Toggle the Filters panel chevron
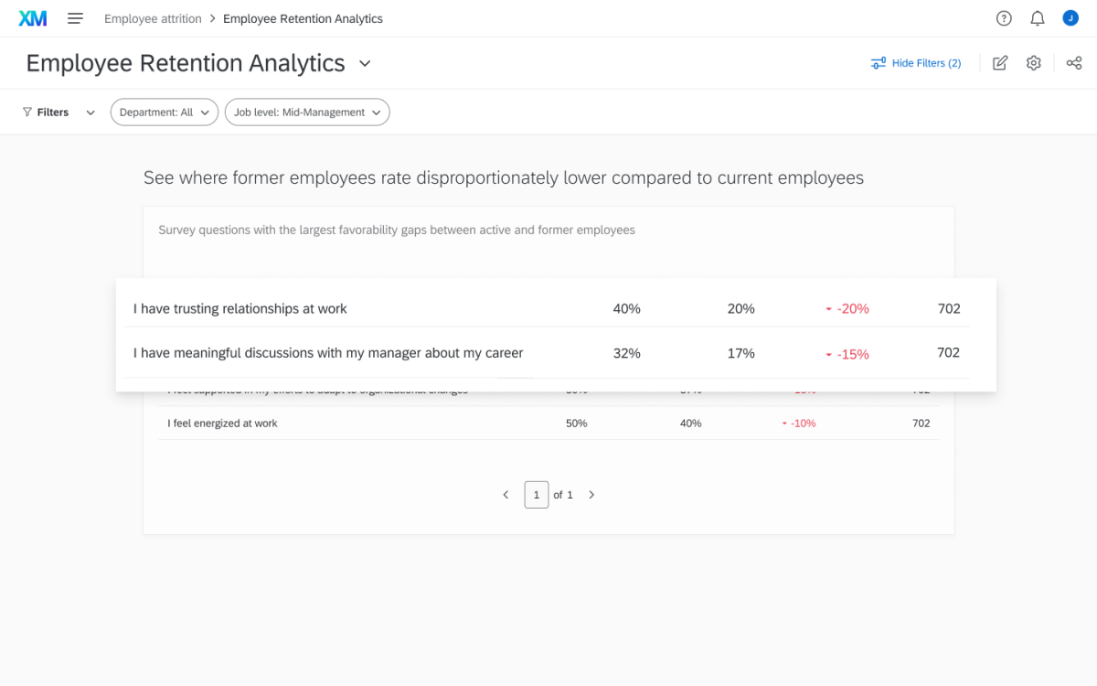This screenshot has width=1097, height=686. (x=90, y=112)
